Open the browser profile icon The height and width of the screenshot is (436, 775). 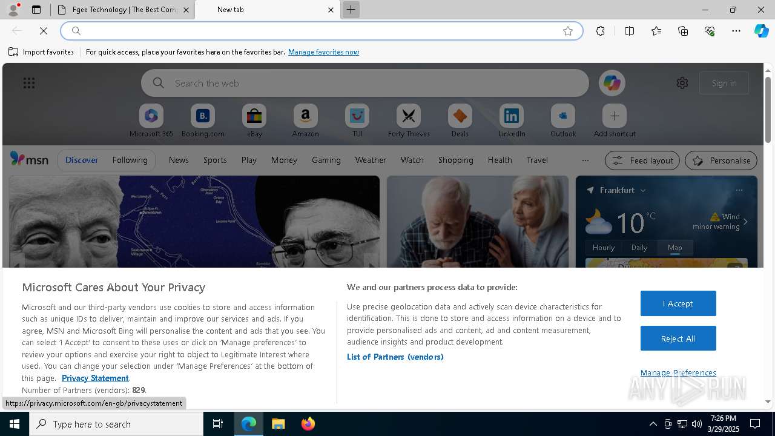(x=13, y=10)
